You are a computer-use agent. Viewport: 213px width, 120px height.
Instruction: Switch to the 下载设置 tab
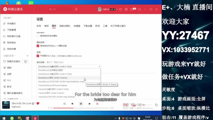click(88, 26)
